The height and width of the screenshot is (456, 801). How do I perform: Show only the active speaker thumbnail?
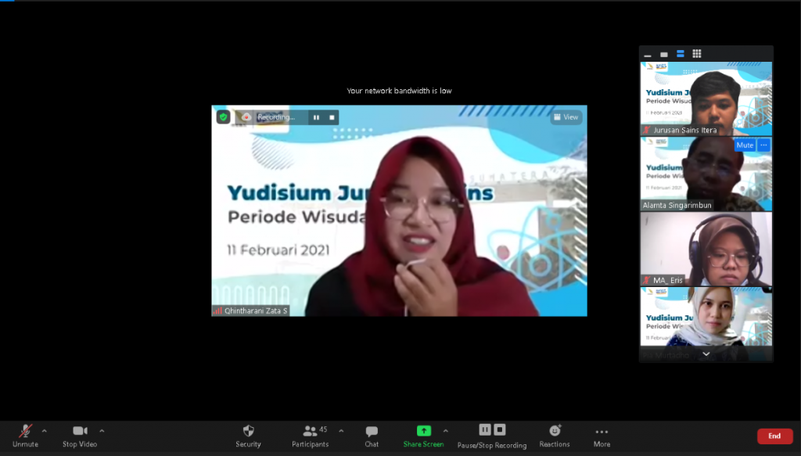point(664,54)
